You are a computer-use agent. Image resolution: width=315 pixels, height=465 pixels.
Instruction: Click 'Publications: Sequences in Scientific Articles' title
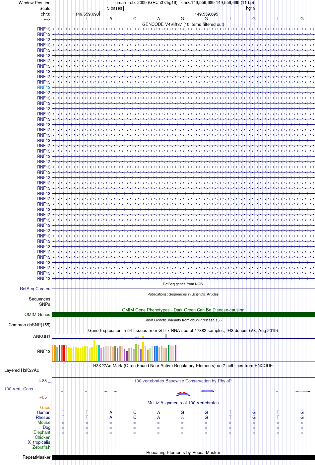183,294
